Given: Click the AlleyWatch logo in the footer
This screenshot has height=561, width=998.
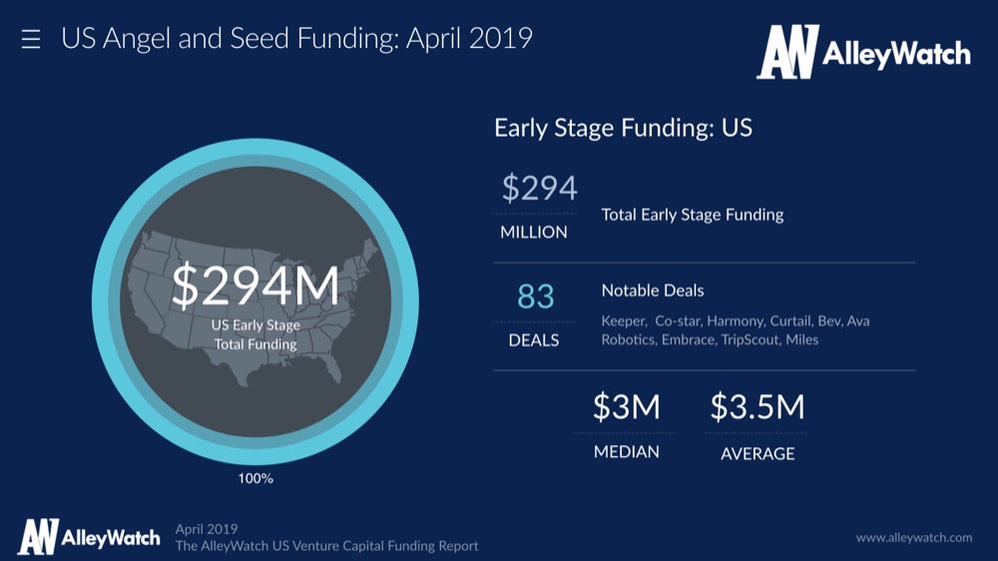Looking at the screenshot, I should click(x=88, y=537).
